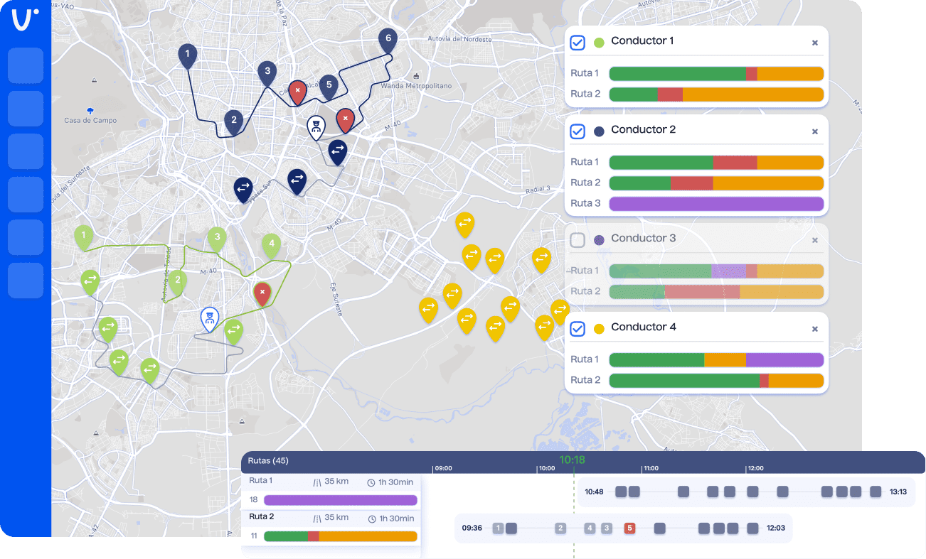Dismiss the Conductor 4 panel with X
Image resolution: width=926 pixels, height=559 pixels.
coord(815,329)
